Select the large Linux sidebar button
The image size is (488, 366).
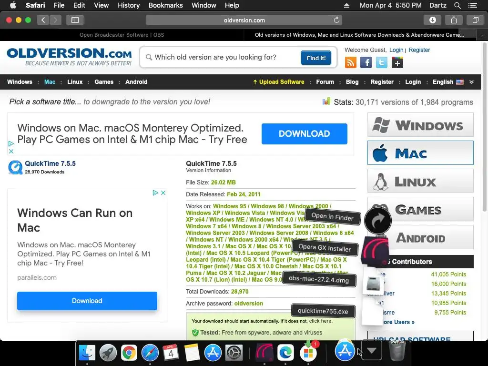[420, 181]
